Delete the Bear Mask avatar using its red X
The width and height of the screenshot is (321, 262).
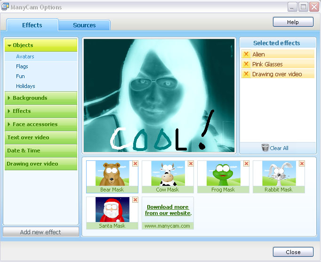135,164
